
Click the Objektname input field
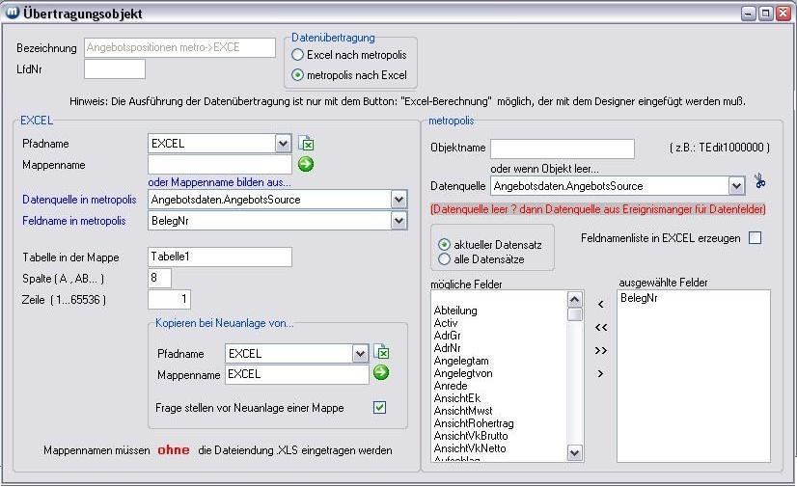(x=562, y=149)
